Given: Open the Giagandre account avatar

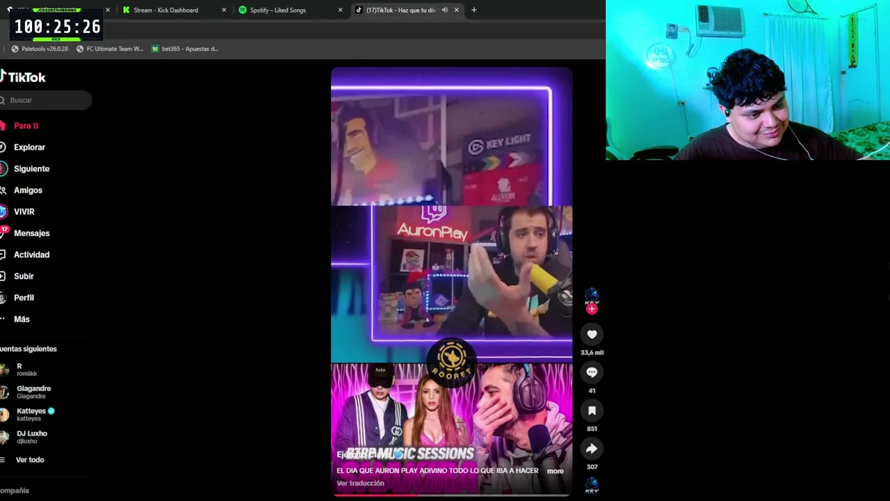Looking at the screenshot, I should (x=4, y=392).
